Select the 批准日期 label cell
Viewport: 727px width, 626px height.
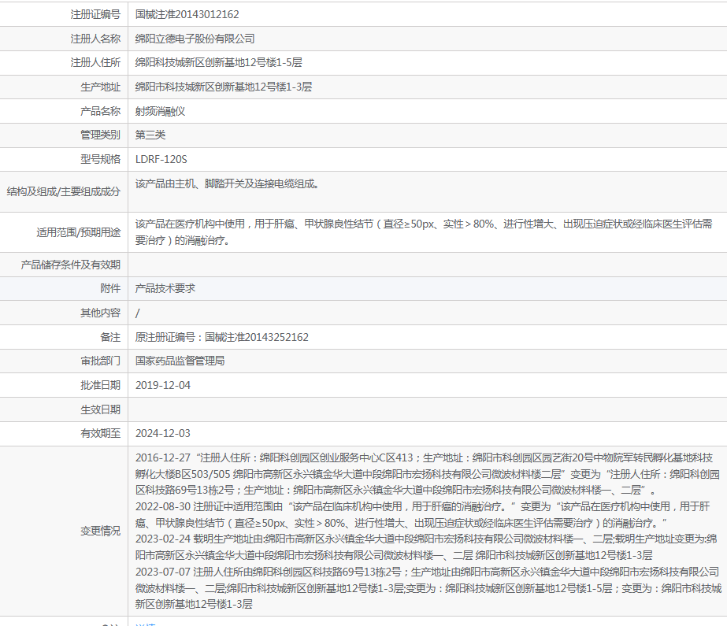click(100, 385)
